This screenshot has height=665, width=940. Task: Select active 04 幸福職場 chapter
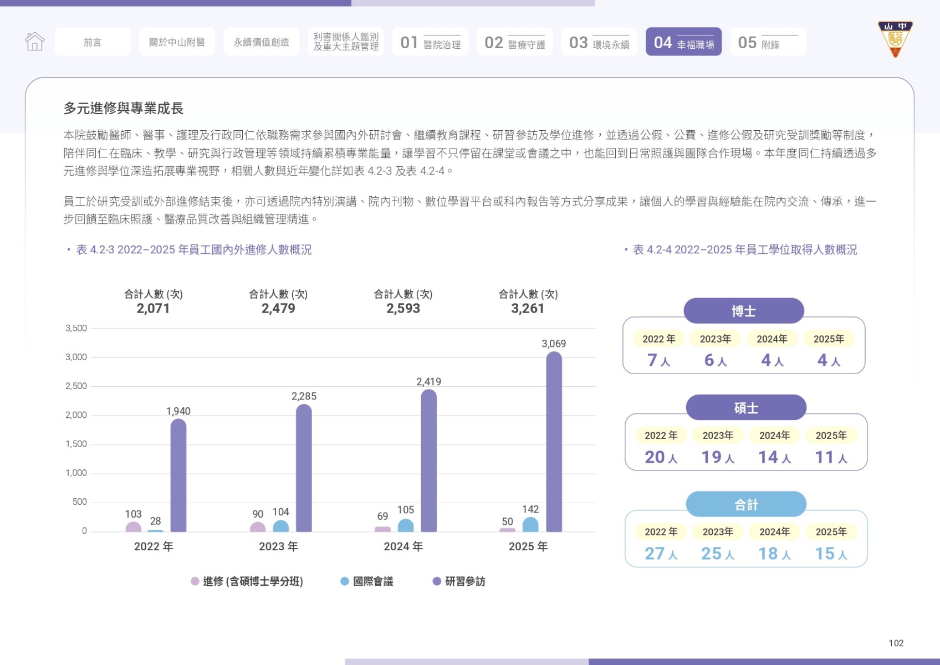tap(683, 42)
